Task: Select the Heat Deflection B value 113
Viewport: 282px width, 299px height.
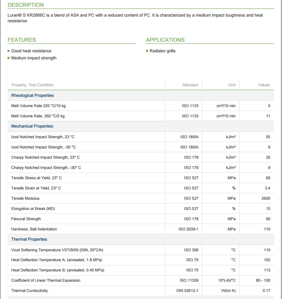Action: [267, 270]
